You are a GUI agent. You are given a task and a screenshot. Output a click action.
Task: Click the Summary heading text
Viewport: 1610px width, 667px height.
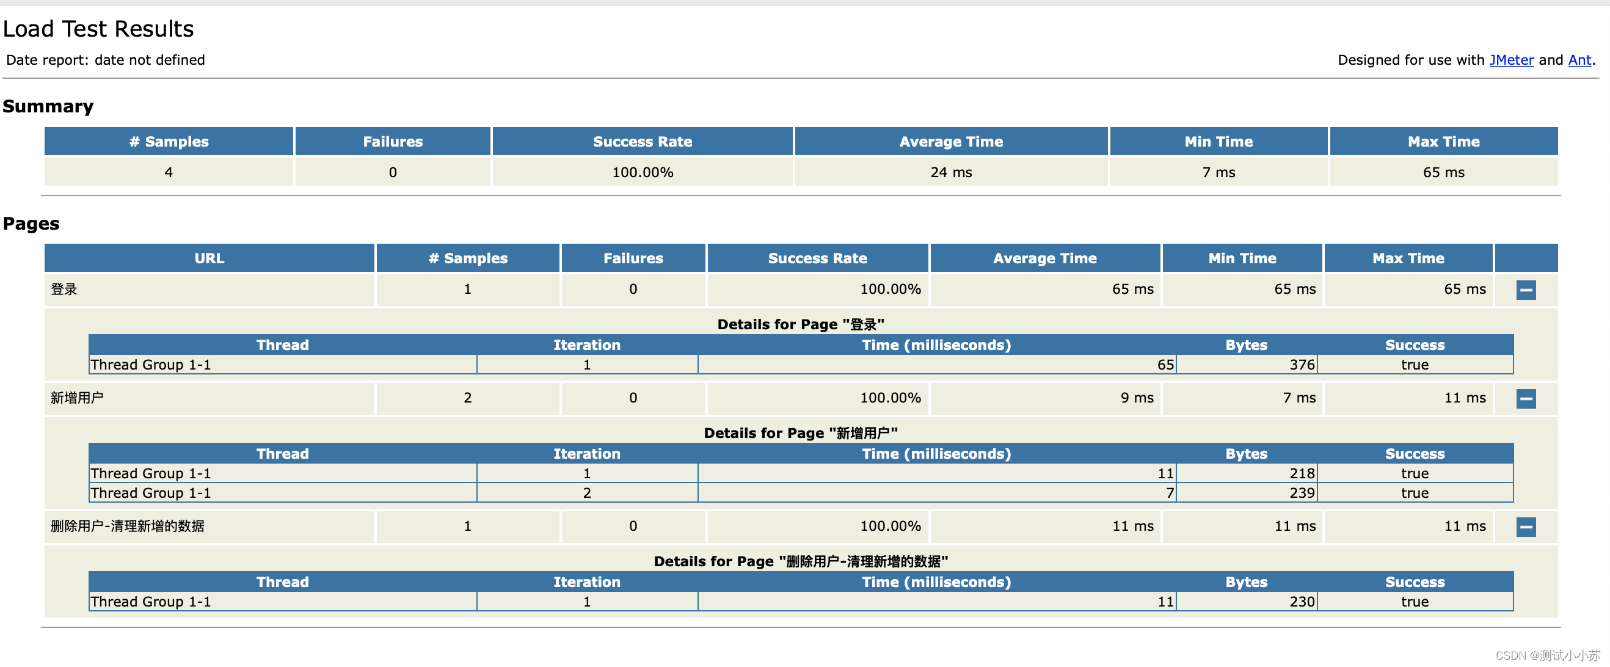48,106
